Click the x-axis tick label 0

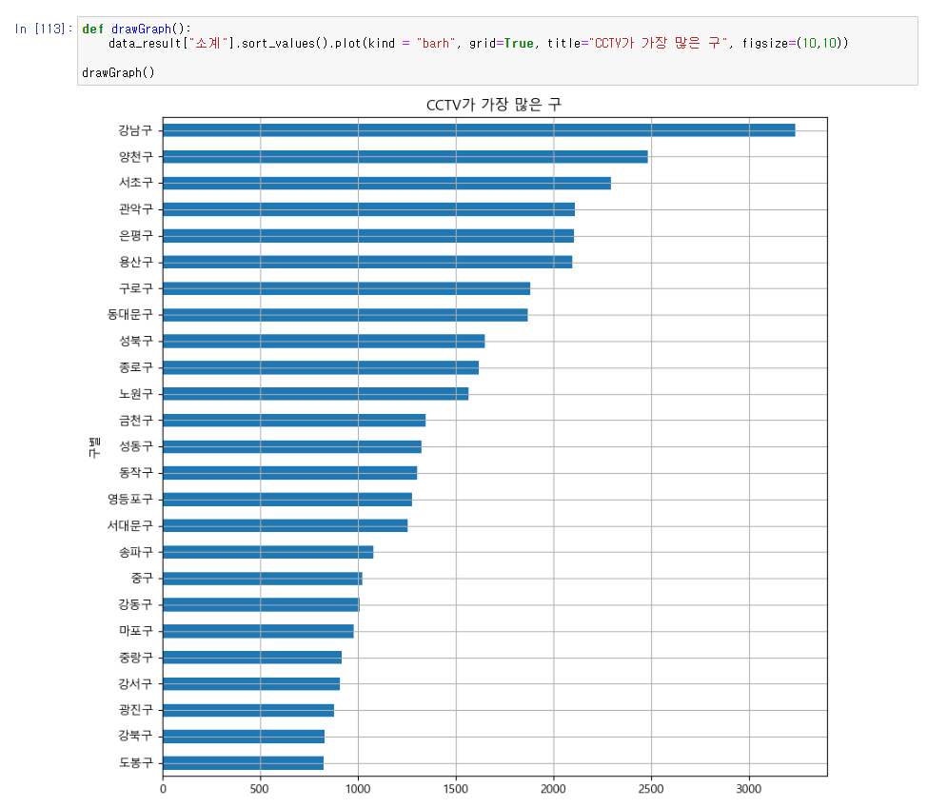[164, 789]
